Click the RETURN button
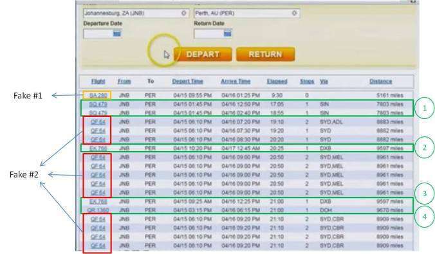This screenshot has height=254, width=435. pyautogui.click(x=265, y=54)
